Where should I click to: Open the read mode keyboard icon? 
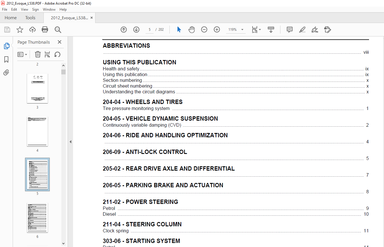click(x=271, y=30)
